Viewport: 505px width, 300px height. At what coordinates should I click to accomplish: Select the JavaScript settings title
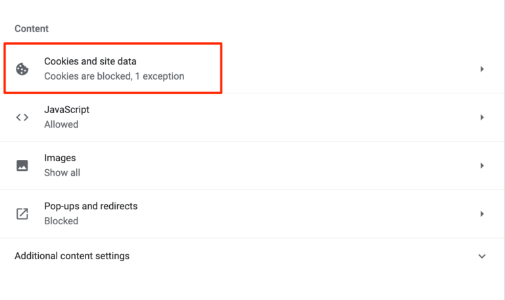pos(66,110)
